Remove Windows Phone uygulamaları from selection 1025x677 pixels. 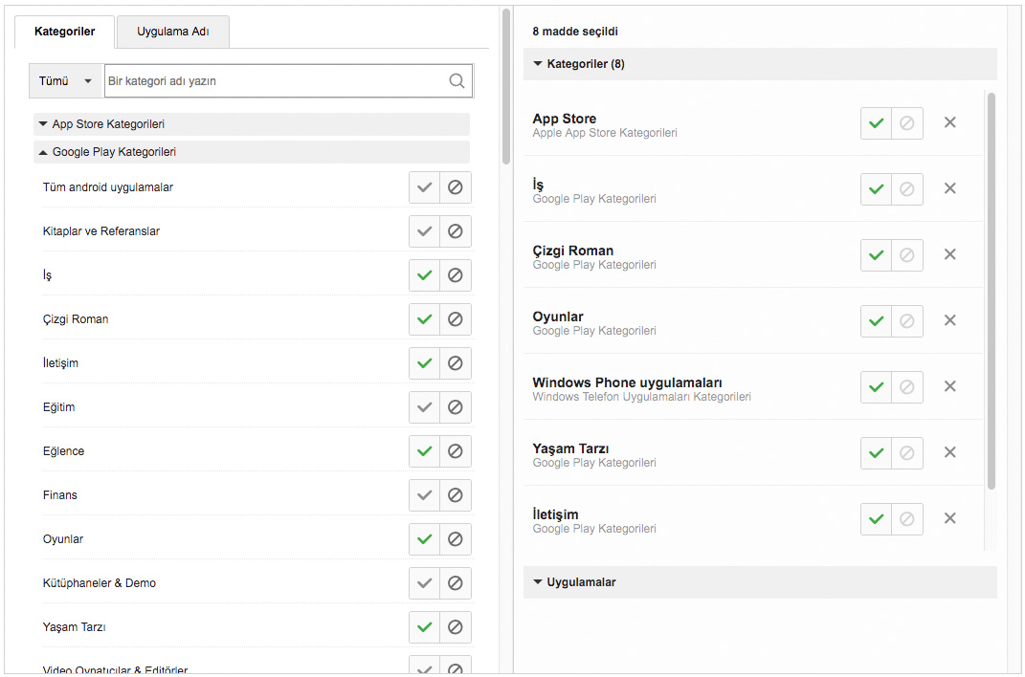pos(949,386)
